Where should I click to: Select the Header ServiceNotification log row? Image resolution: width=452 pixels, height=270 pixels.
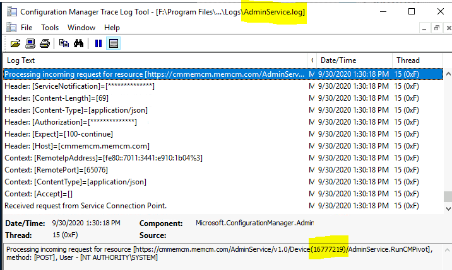(x=223, y=86)
